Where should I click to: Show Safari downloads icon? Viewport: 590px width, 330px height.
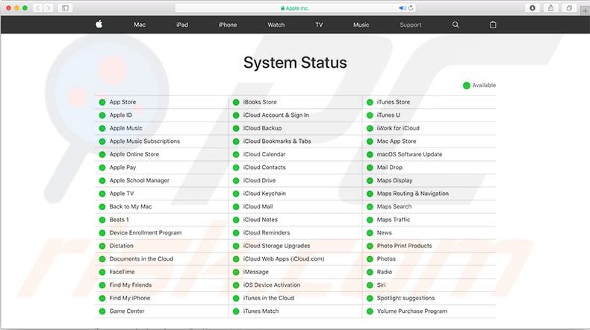(x=532, y=8)
